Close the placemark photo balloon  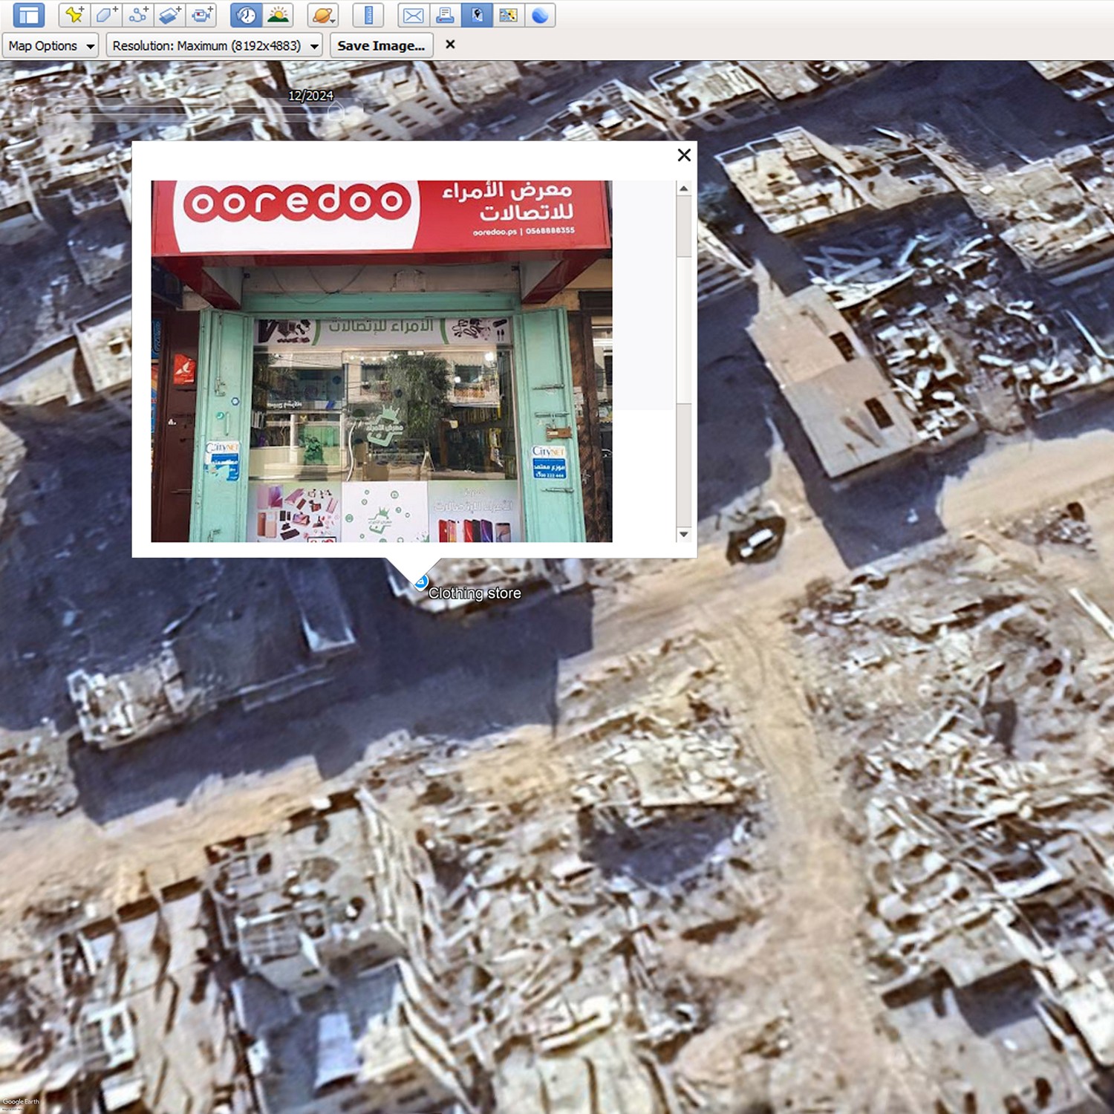(x=684, y=154)
